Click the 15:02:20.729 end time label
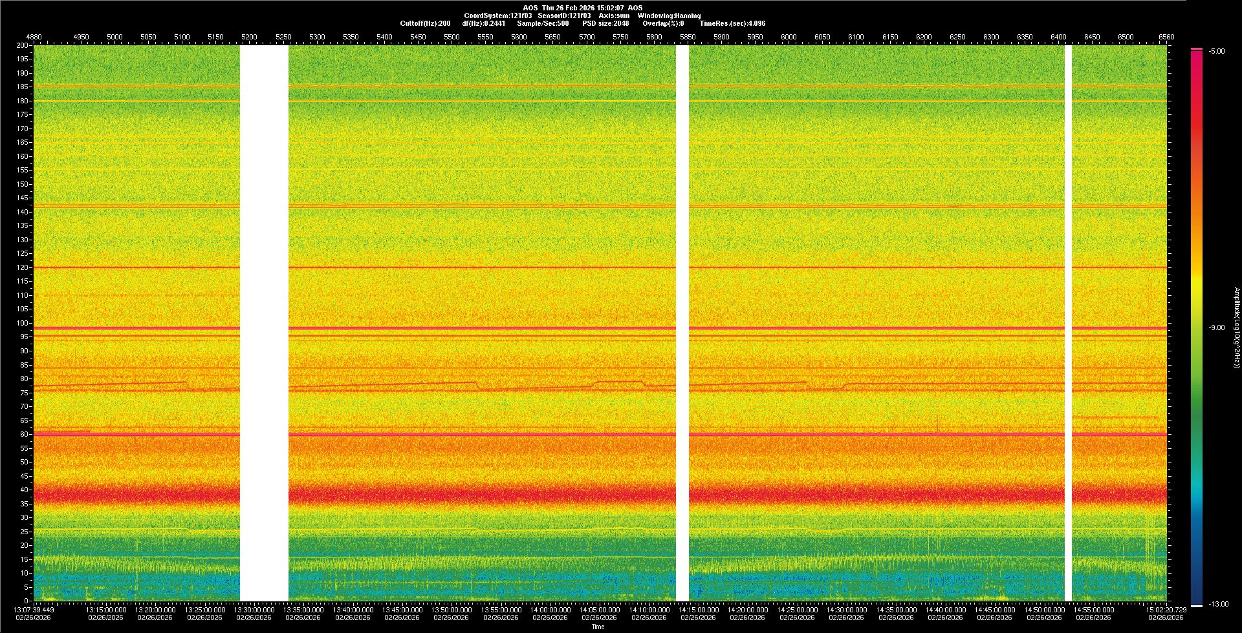 1165,609
